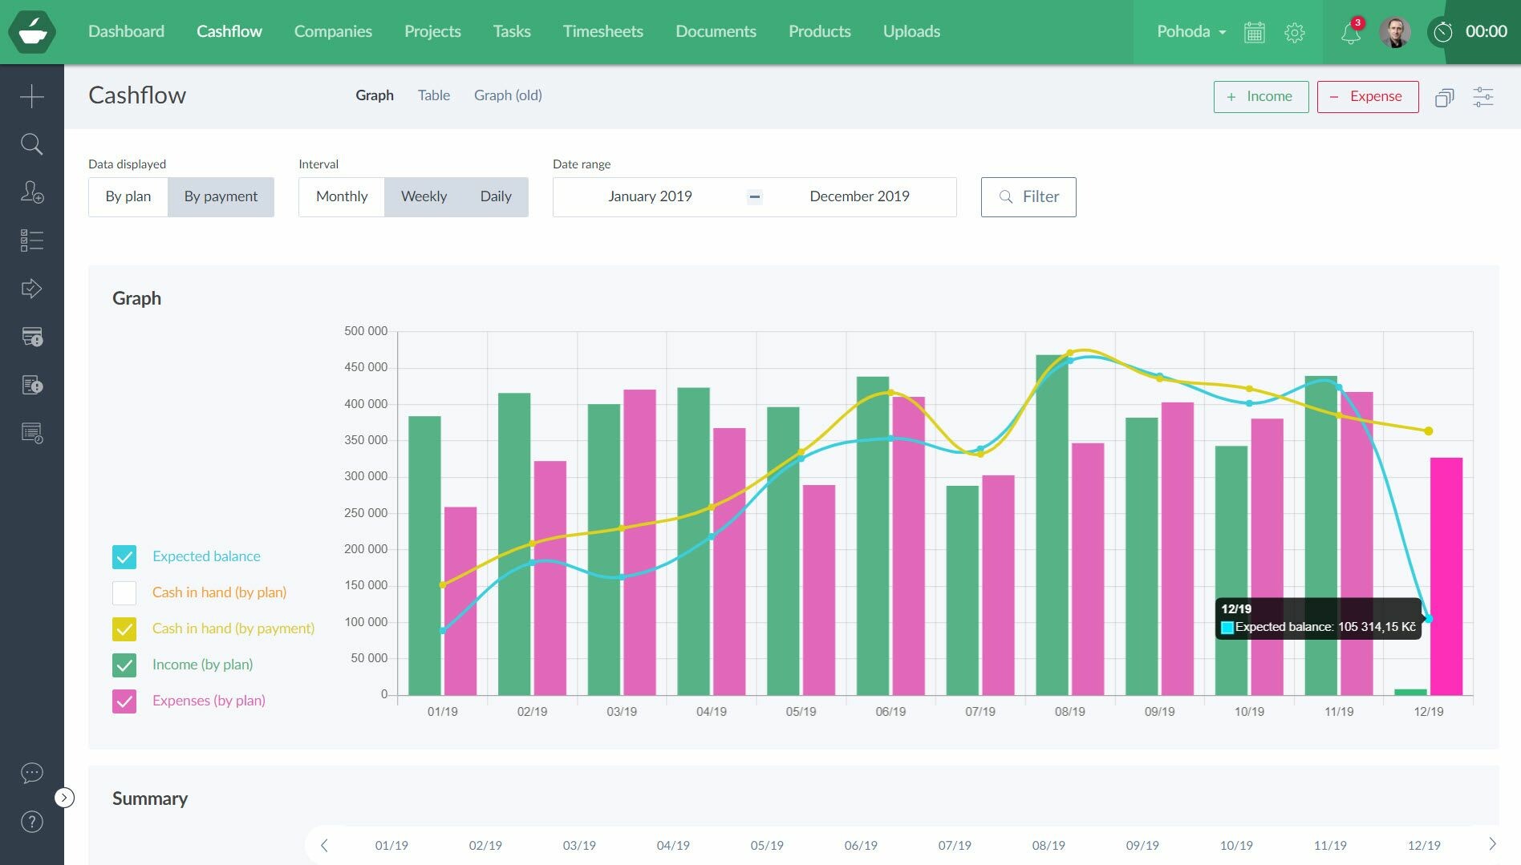Toggle Expenses (by plan) checkbox
1521x865 pixels.
[124, 701]
